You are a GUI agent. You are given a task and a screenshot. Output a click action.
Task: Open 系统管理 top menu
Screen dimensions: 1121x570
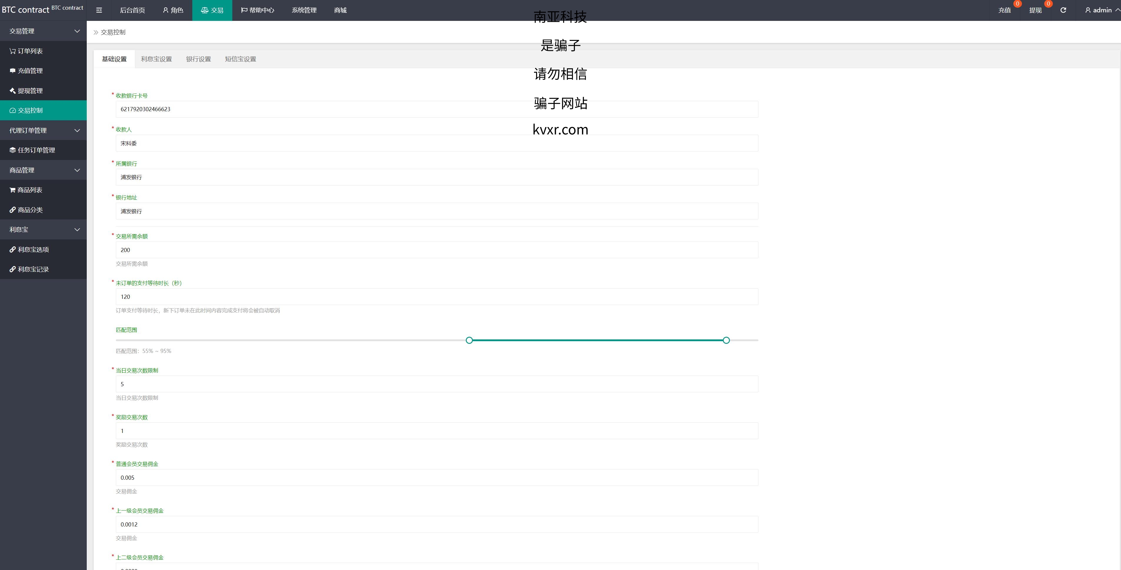click(304, 10)
